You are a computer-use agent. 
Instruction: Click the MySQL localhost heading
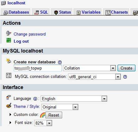[23, 51]
